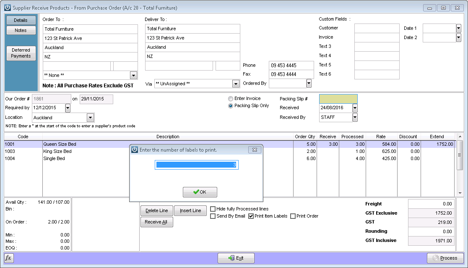Click the Extend column header

tap(437, 137)
